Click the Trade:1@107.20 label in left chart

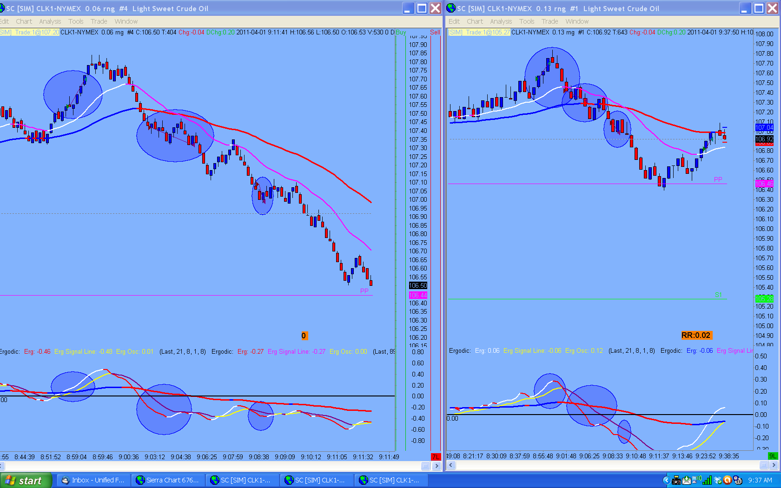coord(37,32)
